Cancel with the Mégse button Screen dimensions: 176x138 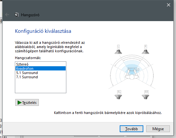pos(158,129)
